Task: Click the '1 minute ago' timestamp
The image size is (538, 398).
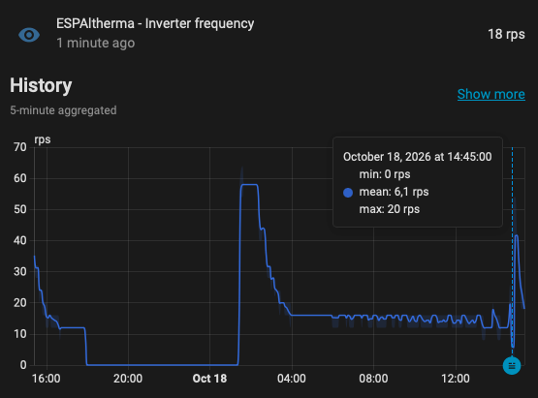Action: coord(96,44)
